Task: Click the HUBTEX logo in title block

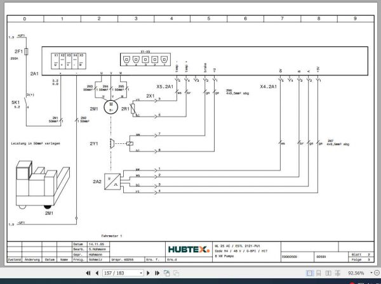Action: pos(189,249)
